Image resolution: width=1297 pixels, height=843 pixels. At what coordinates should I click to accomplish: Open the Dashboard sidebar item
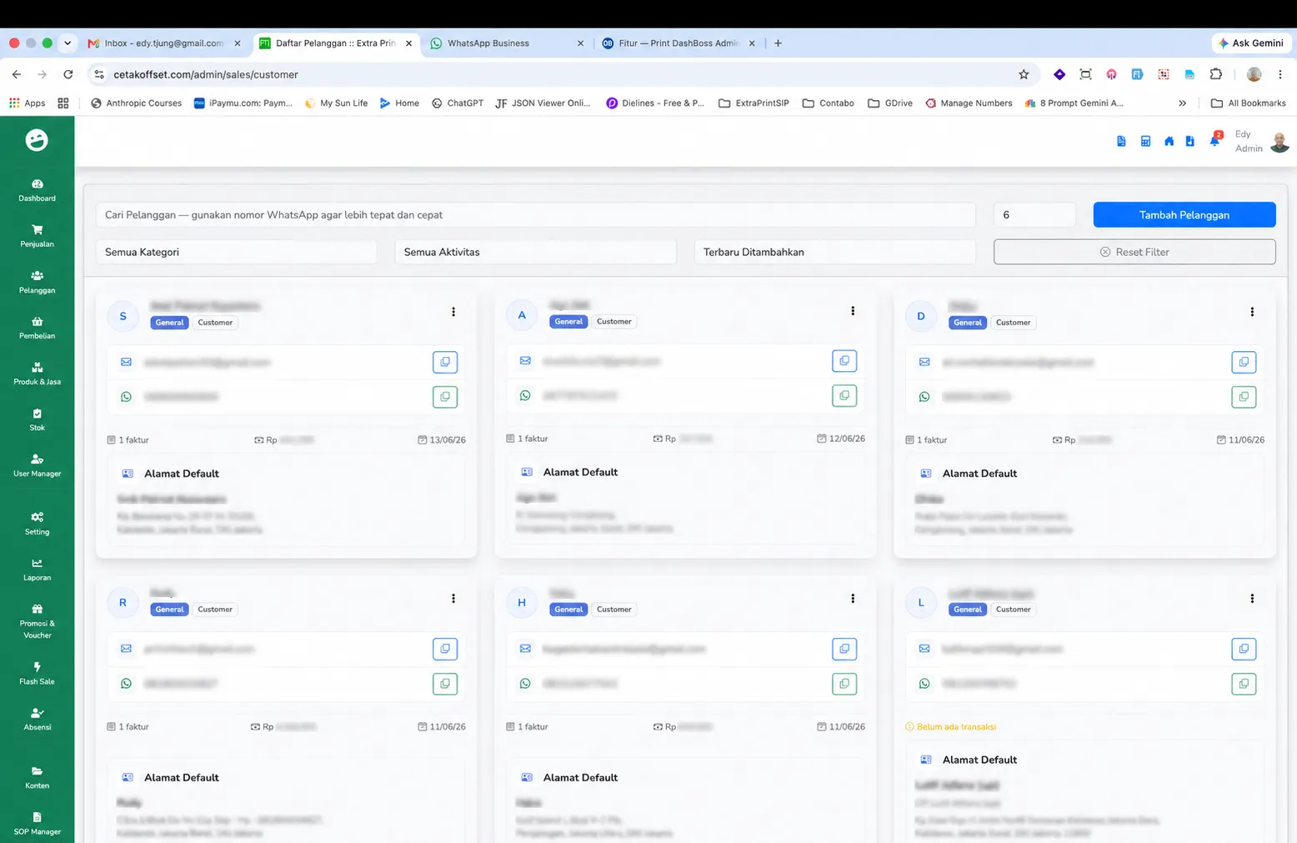pyautogui.click(x=37, y=190)
